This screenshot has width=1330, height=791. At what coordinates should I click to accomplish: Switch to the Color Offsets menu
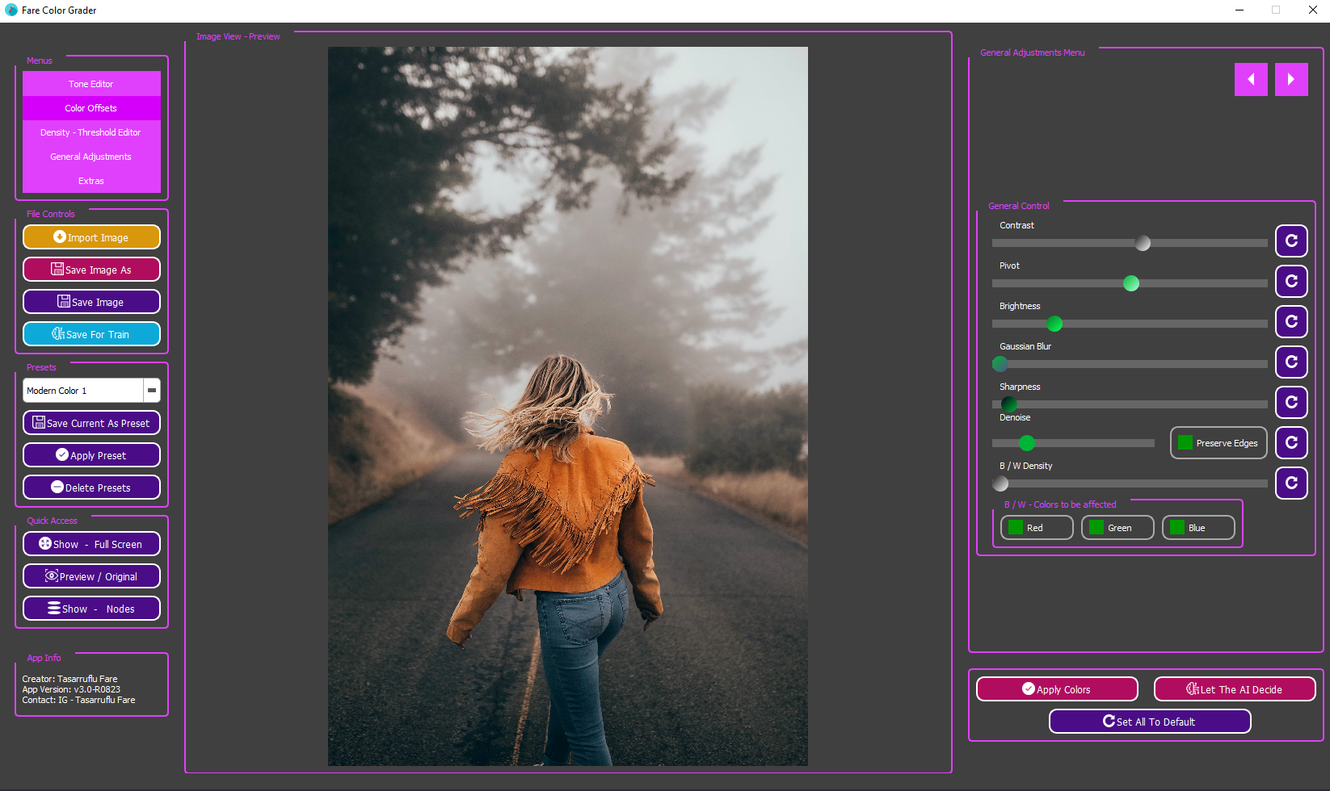click(91, 108)
